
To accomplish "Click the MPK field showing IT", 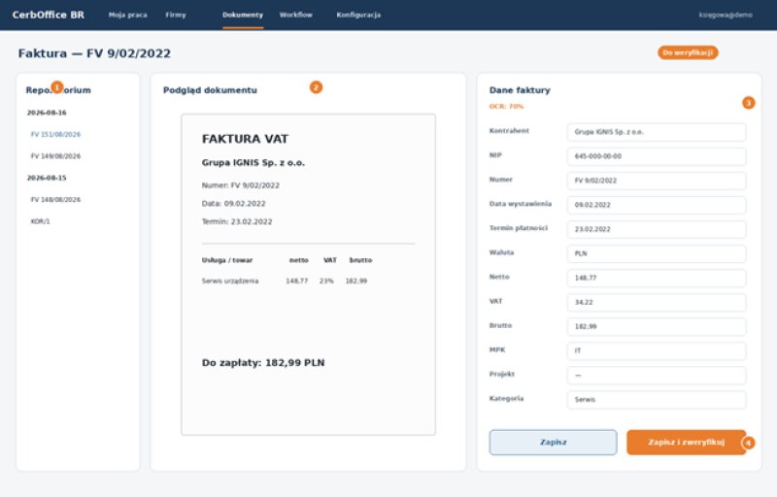I will pyautogui.click(x=657, y=350).
